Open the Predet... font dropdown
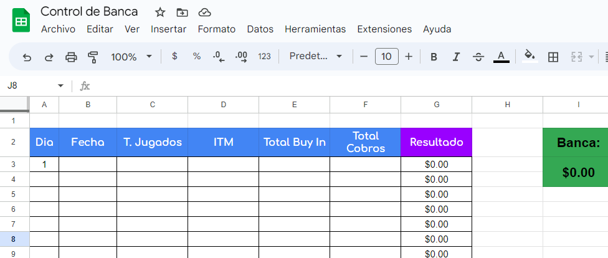This screenshot has width=608, height=258. click(x=316, y=56)
